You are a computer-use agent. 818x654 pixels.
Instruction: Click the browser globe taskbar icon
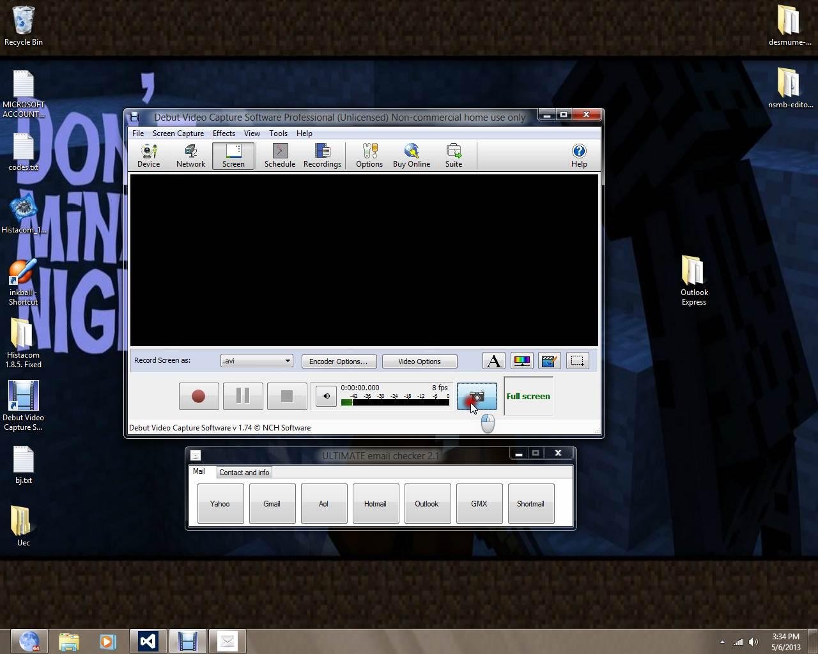pyautogui.click(x=29, y=641)
